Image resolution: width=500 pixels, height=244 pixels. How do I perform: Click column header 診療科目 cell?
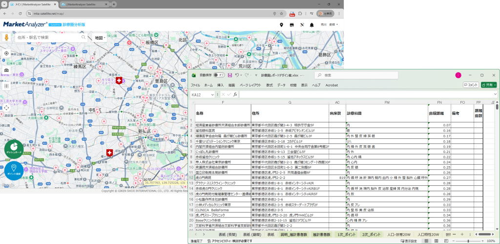(x=387, y=113)
